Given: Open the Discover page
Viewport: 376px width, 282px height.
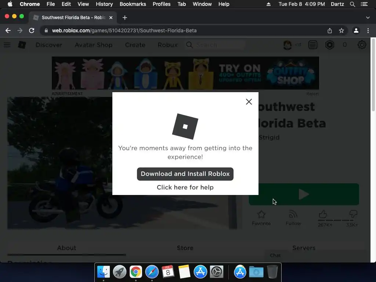Looking at the screenshot, I should [49, 45].
